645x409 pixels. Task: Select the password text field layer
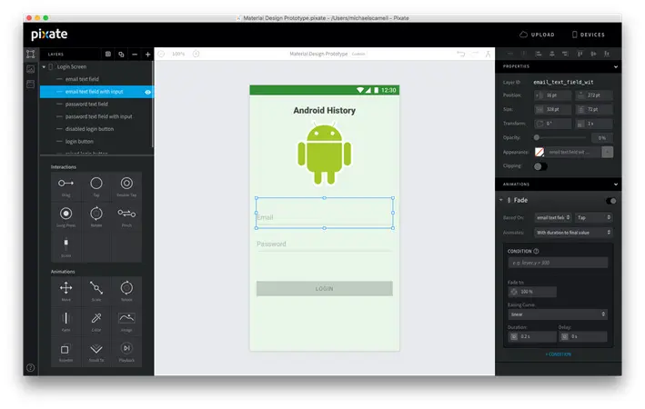(x=86, y=104)
